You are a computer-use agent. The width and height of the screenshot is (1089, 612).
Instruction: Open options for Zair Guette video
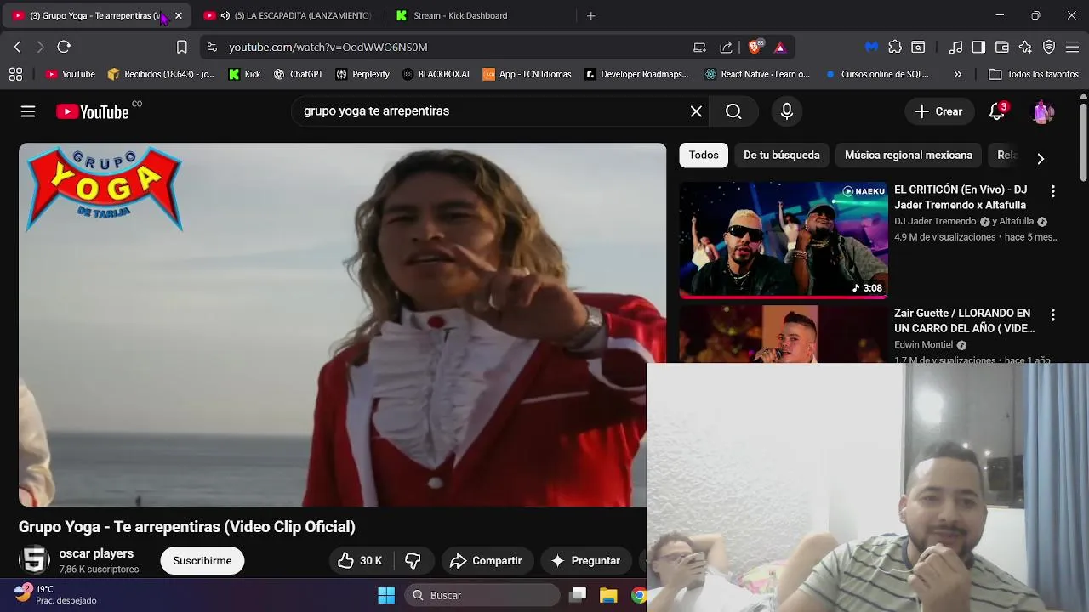1052,314
